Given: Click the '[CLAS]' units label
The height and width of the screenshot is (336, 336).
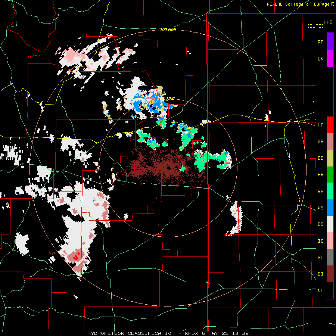Looking at the screenshot, I should click(315, 26).
